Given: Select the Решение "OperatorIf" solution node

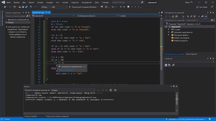Looking at the screenshot, I should [185, 24].
